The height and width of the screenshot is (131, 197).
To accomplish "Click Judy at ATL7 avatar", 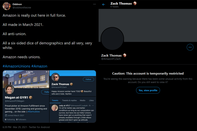I will click(x=55, y=108).
